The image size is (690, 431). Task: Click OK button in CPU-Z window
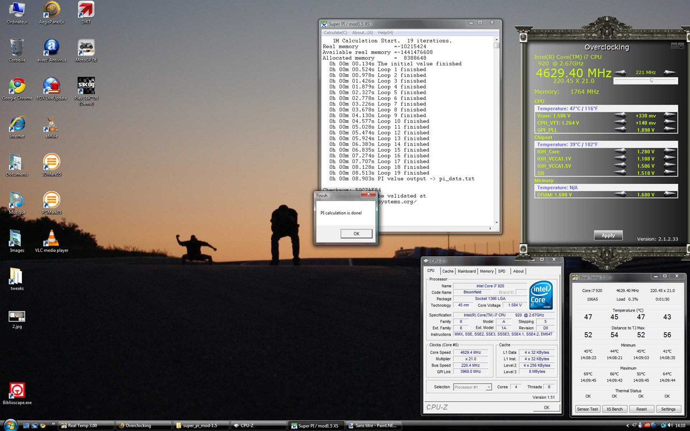point(546,407)
